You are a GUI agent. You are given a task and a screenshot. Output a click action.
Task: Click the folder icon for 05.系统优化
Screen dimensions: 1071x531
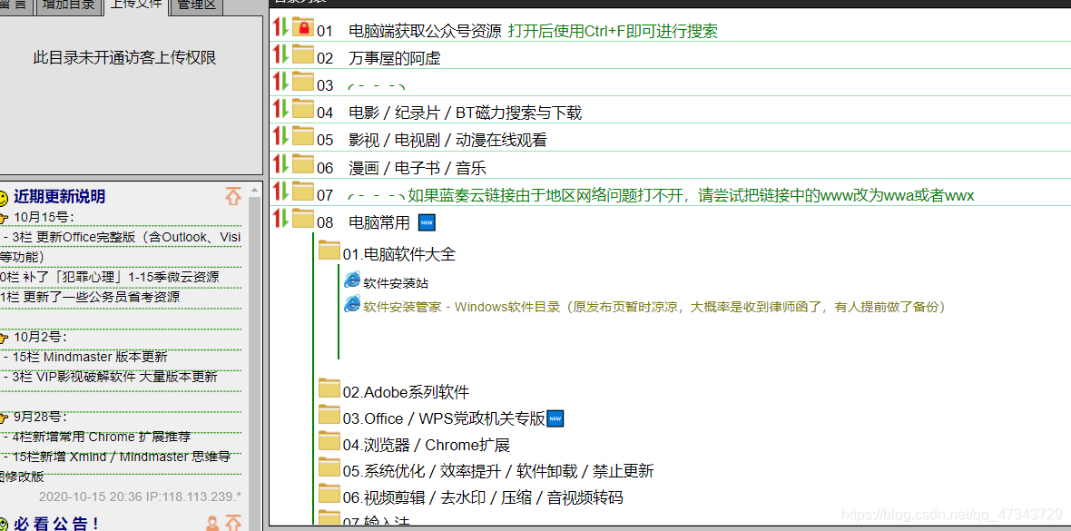tap(329, 467)
